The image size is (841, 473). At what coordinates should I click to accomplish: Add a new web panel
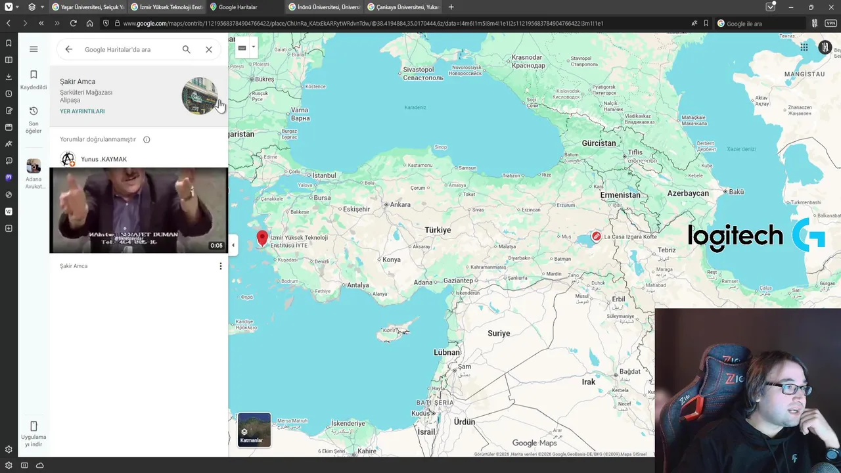click(x=9, y=228)
